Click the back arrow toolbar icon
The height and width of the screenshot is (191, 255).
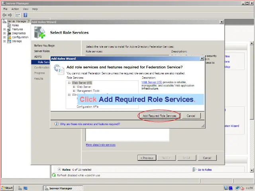4,15
